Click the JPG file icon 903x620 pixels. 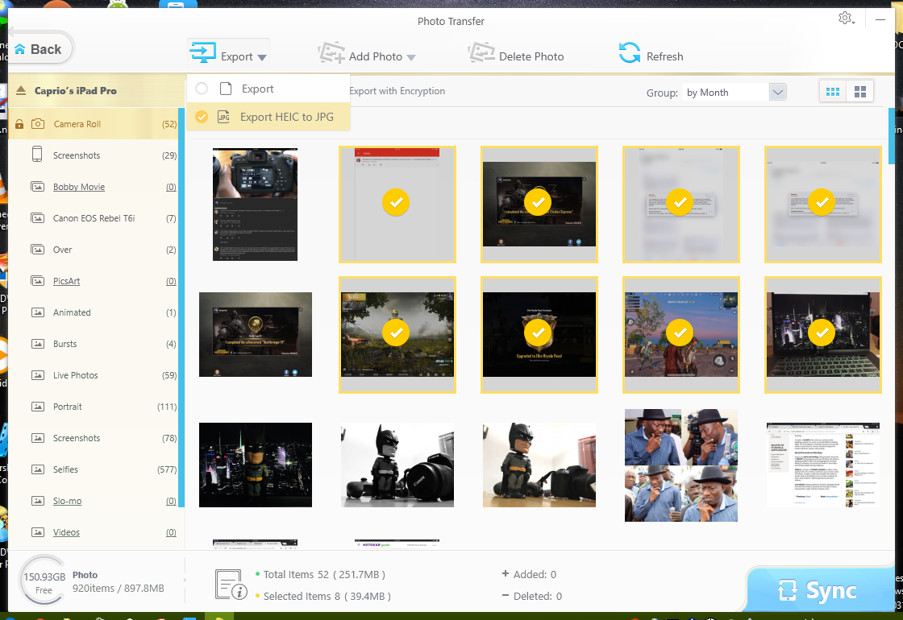coord(224,117)
